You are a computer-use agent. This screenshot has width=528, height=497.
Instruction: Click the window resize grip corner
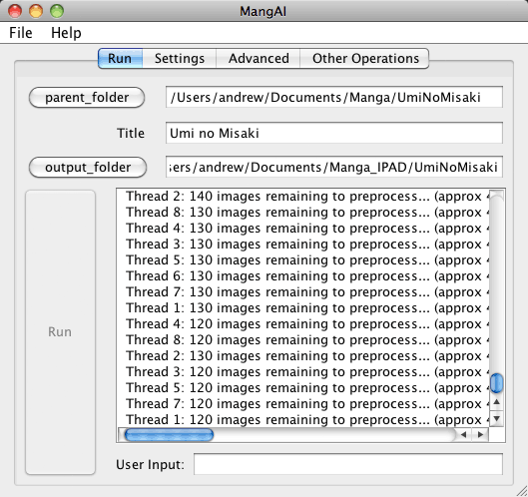[x=521, y=491]
